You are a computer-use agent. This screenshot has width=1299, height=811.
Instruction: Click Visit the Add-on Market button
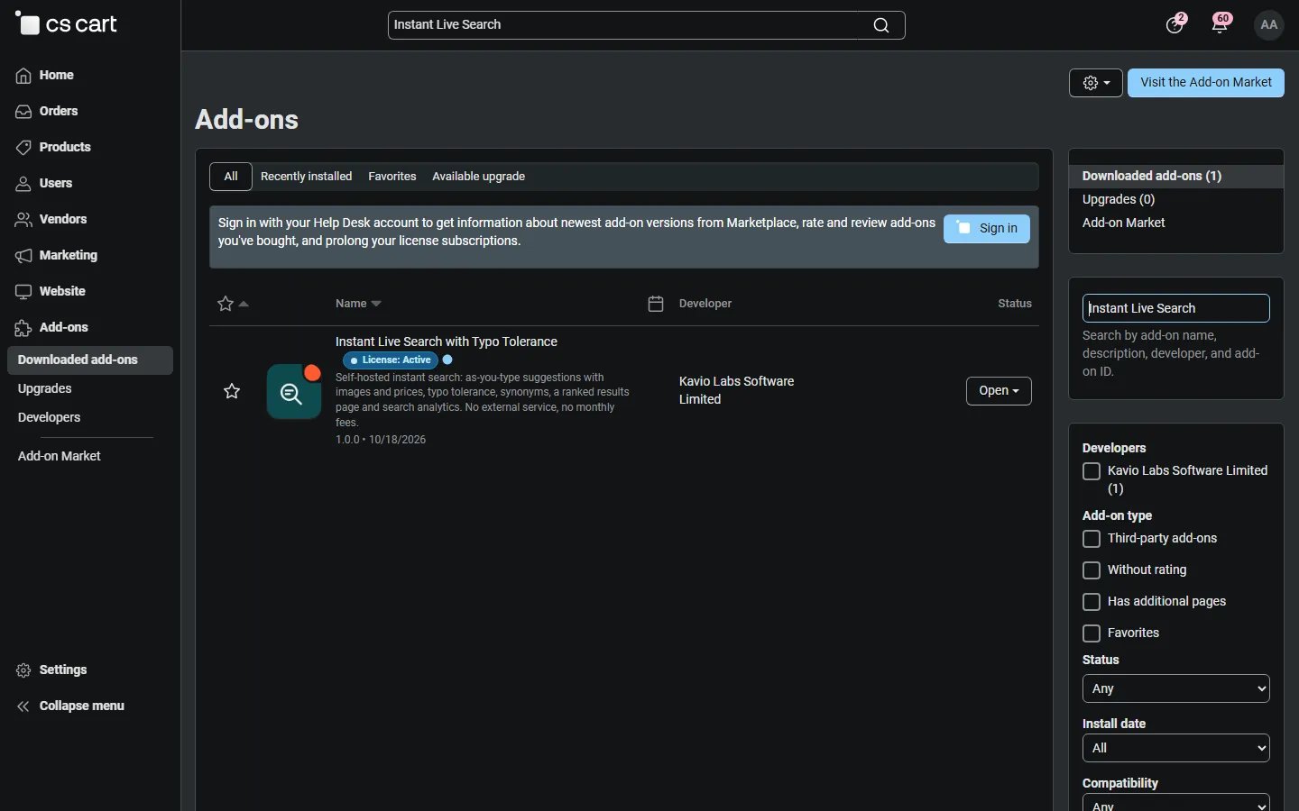point(1206,83)
